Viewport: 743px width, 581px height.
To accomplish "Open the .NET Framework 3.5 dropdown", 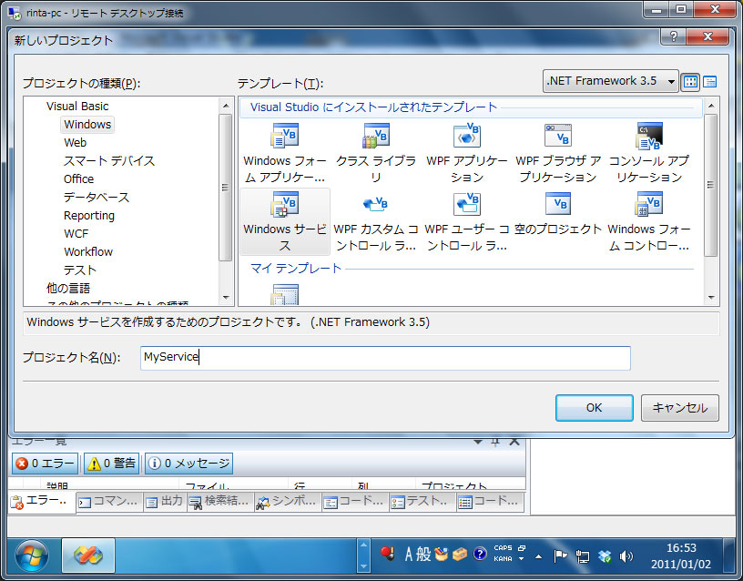I will 610,81.
